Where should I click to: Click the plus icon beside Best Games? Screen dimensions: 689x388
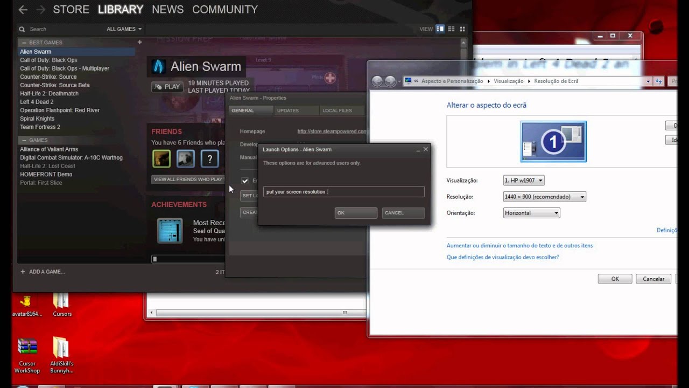point(139,42)
